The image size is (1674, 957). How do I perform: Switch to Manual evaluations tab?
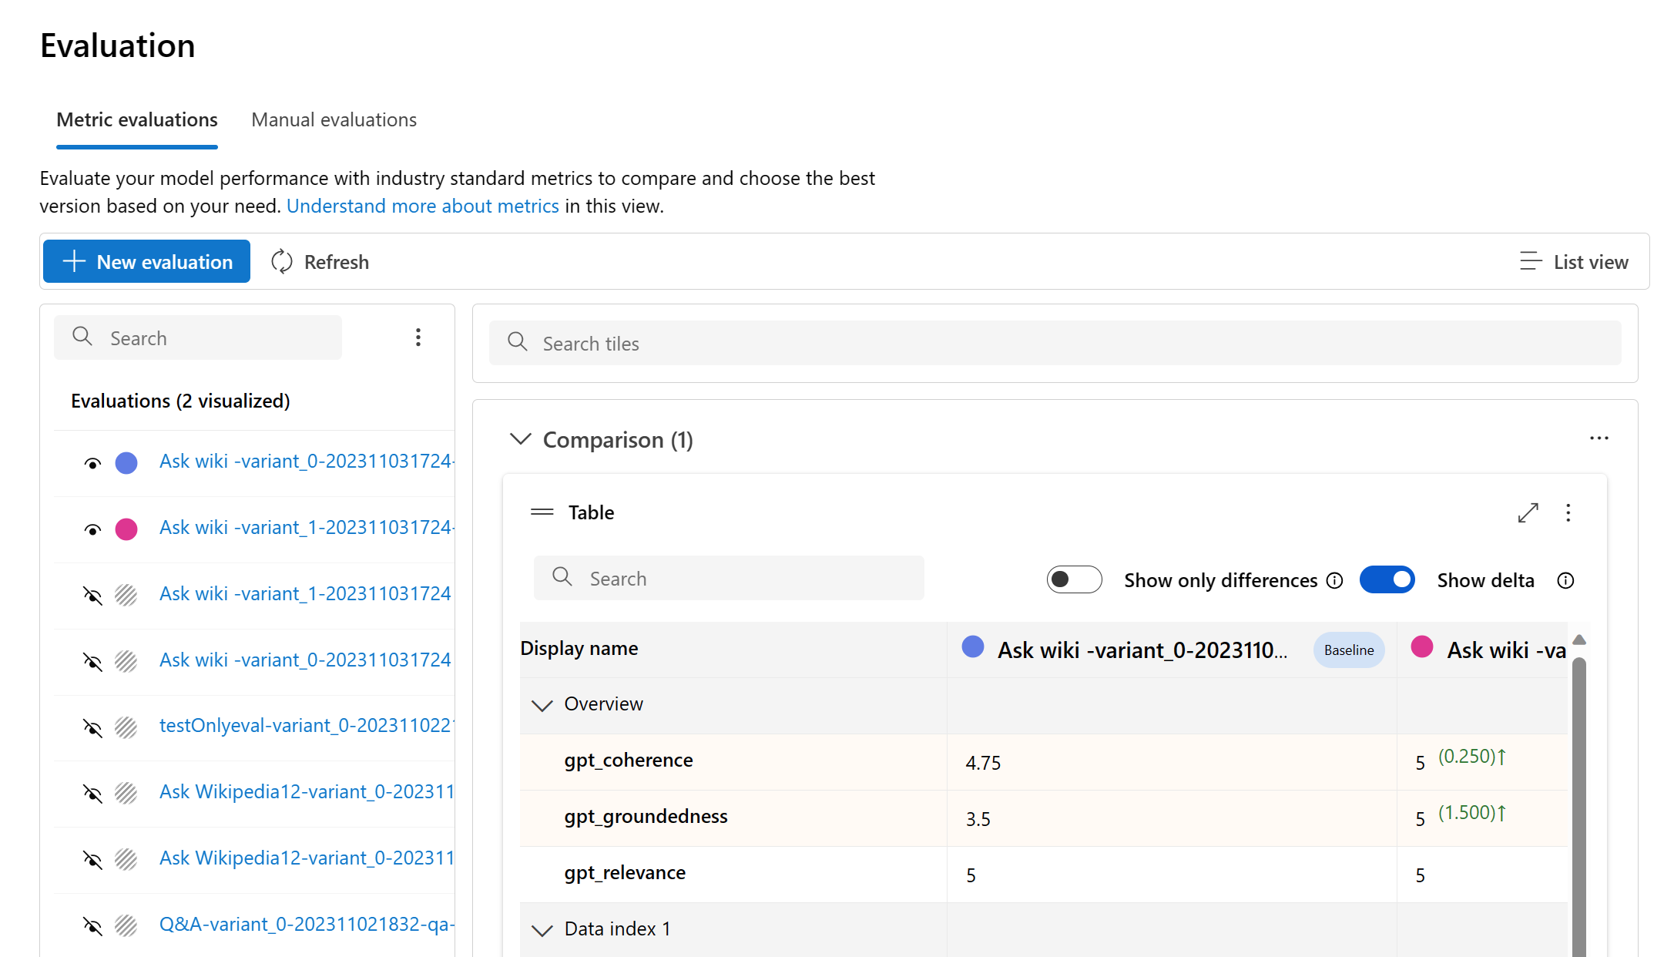[334, 120]
